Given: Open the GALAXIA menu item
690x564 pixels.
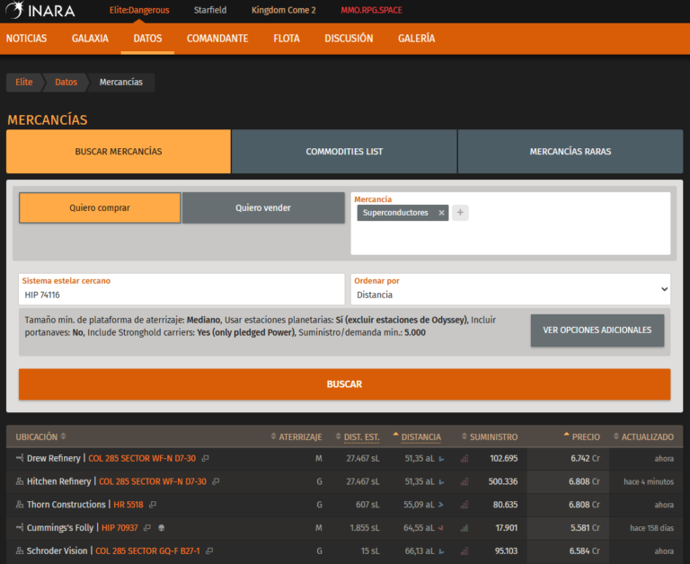Looking at the screenshot, I should point(90,39).
